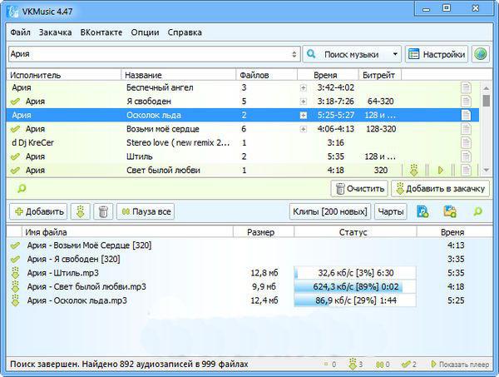The width and height of the screenshot is (499, 377).
Task: Click download status icon of Штиль.mp3
Action: coord(15,273)
